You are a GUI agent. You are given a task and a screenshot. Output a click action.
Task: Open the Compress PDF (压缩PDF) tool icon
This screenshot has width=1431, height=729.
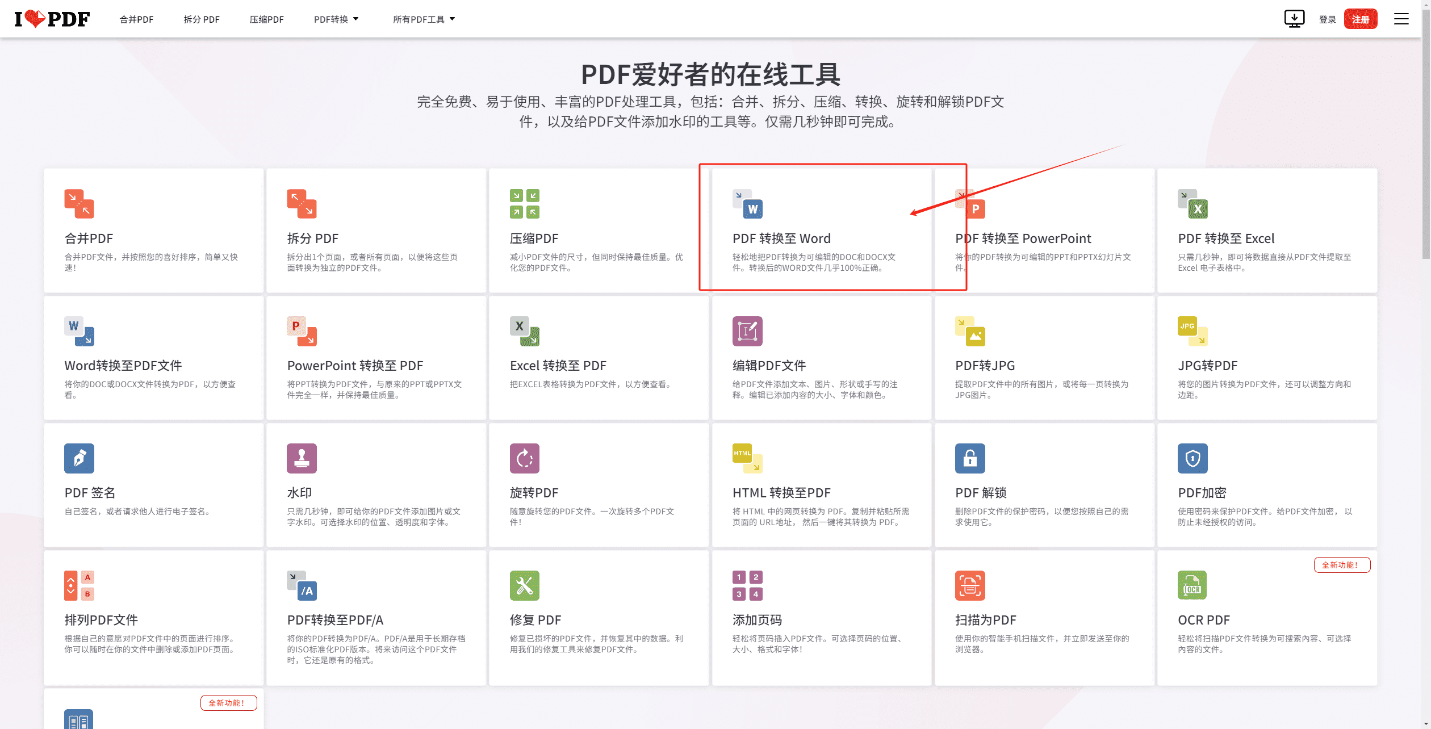pos(525,204)
